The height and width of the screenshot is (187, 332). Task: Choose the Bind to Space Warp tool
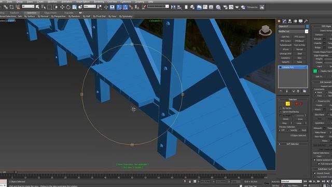[x=18, y=7]
